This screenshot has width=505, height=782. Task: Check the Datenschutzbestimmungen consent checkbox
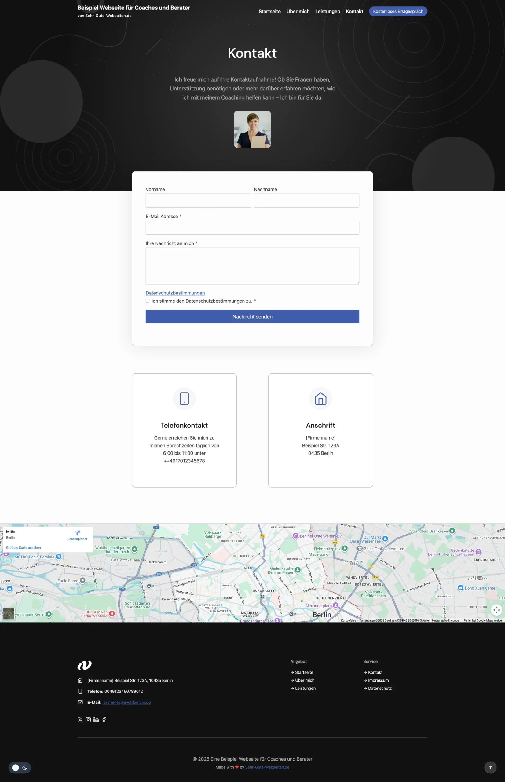click(148, 301)
